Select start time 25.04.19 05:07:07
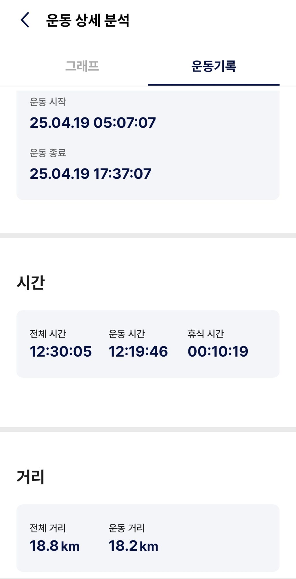This screenshot has width=296, height=579. point(93,123)
